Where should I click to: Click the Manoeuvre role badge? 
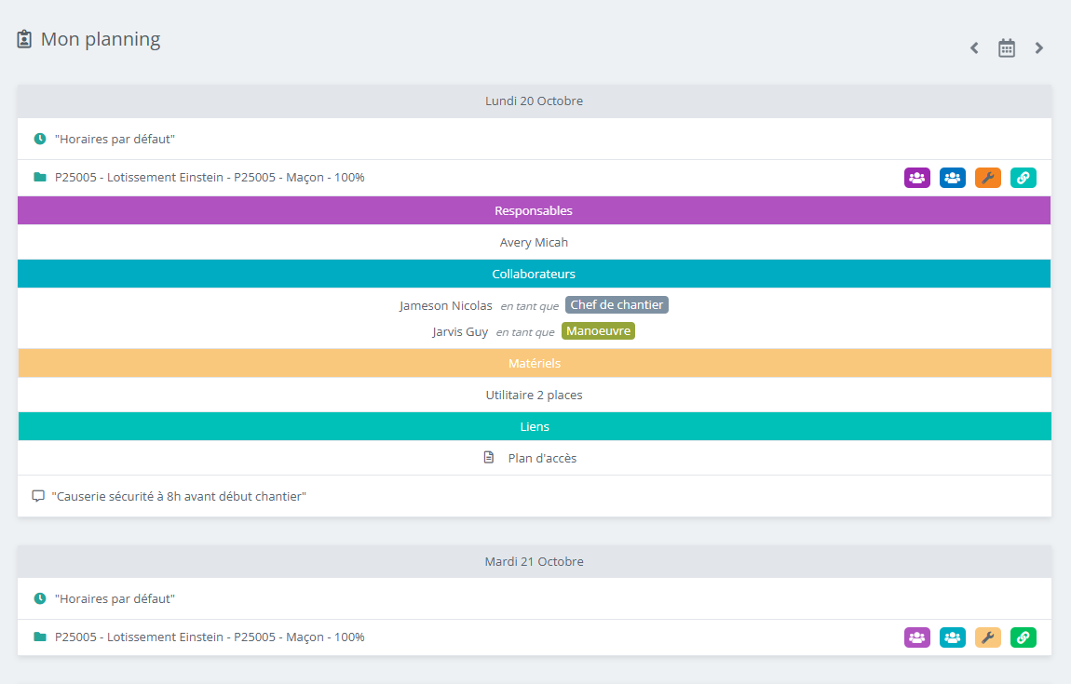coord(598,331)
